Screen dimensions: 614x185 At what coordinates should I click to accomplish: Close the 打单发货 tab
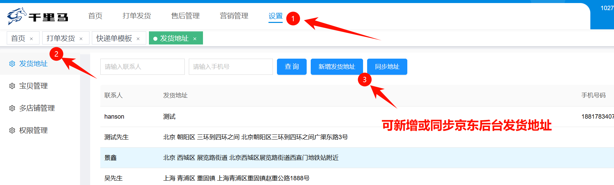81,39
